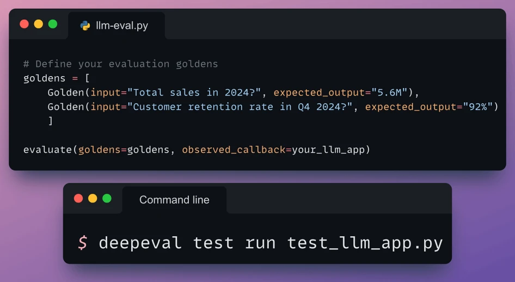
Task: Click the "5.6M" expected output value
Action: pyautogui.click(x=390, y=93)
